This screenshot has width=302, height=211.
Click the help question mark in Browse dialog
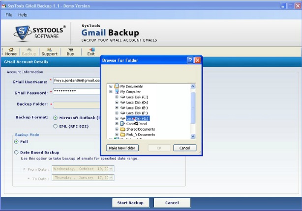click(190, 60)
